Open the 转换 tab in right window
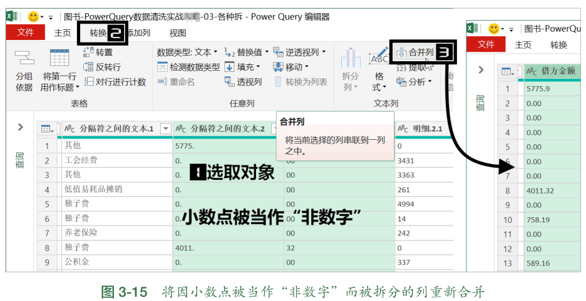The width and height of the screenshot is (586, 301). (558, 45)
